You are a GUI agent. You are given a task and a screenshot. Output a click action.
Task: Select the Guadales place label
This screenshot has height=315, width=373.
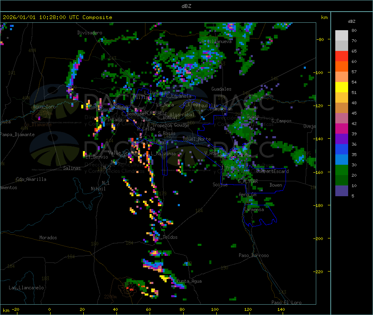click(x=221, y=89)
